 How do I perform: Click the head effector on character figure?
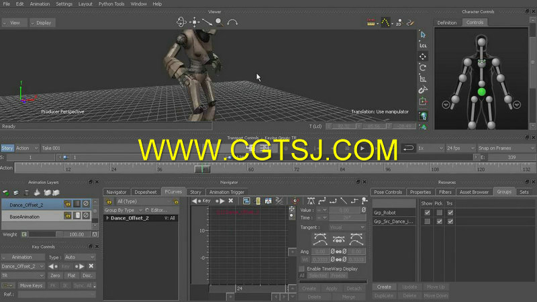pyautogui.click(x=481, y=42)
